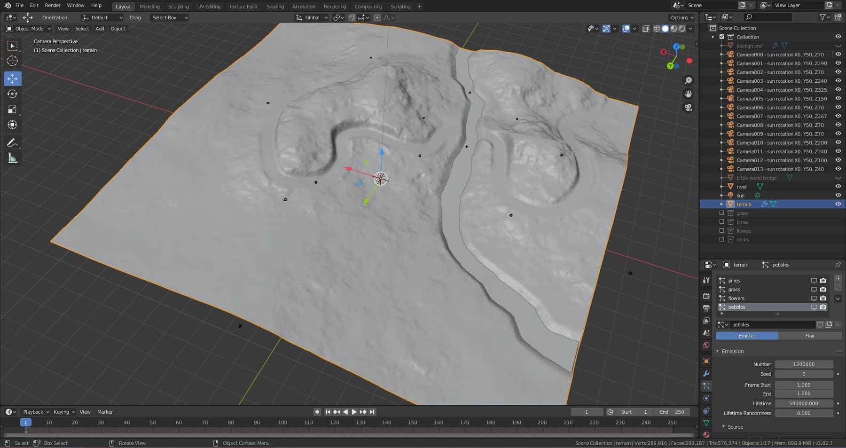Enable rendered viewport shading
The width and height of the screenshot is (846, 448).
tap(682, 28)
